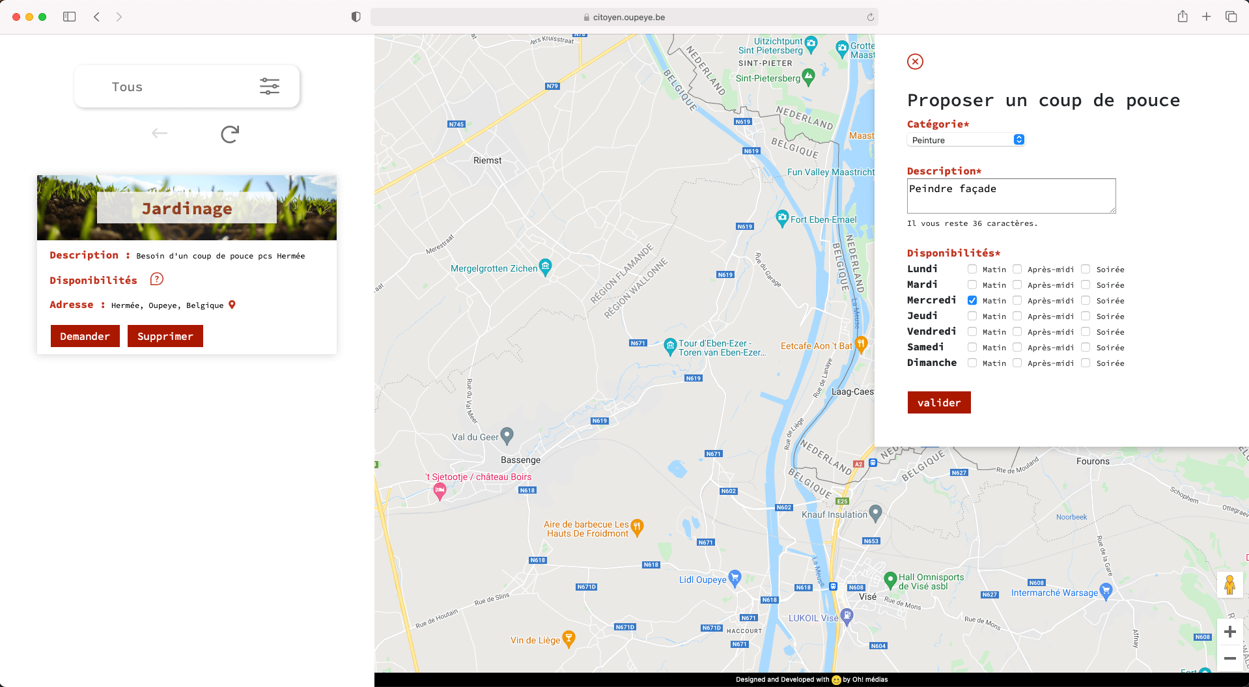
Task: Uncheck Mercredi Matin availability
Action: click(972, 300)
